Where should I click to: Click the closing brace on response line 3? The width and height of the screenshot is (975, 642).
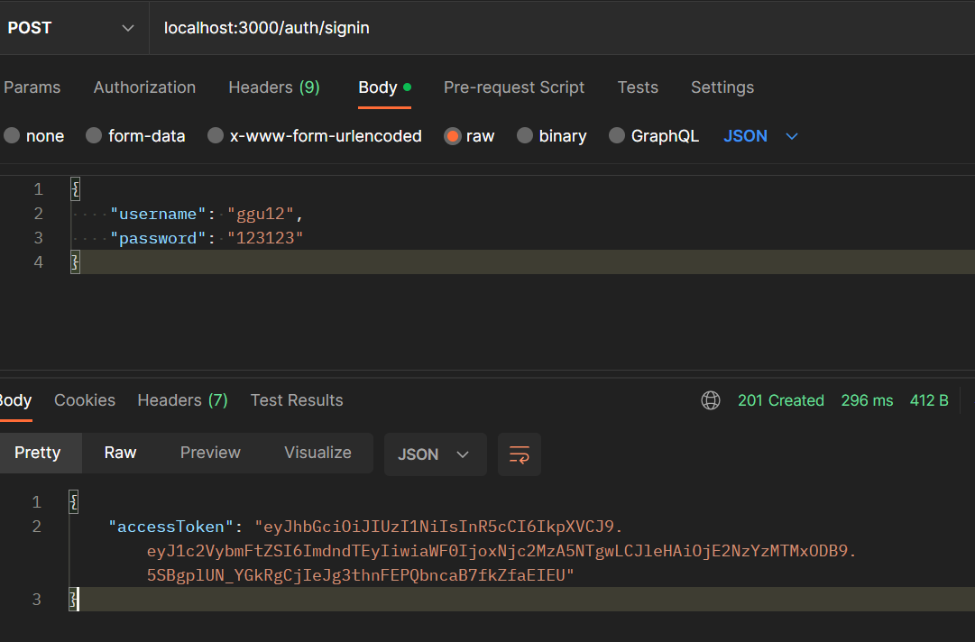[x=73, y=600]
